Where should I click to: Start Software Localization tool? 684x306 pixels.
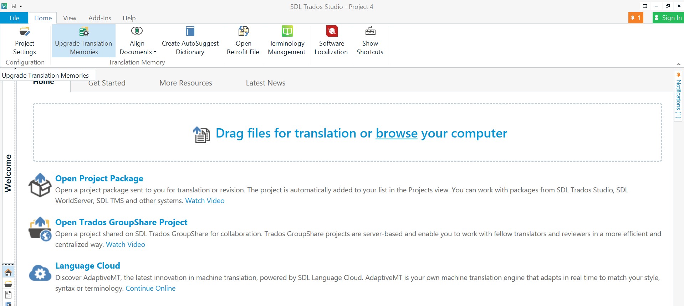(331, 41)
